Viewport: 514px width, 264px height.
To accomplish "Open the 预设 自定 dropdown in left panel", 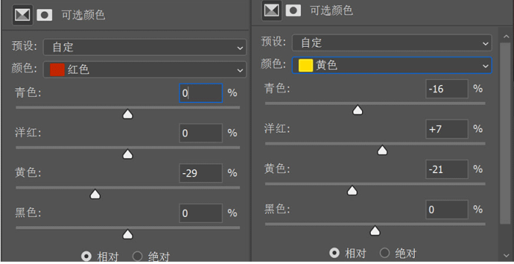I will click(x=145, y=47).
